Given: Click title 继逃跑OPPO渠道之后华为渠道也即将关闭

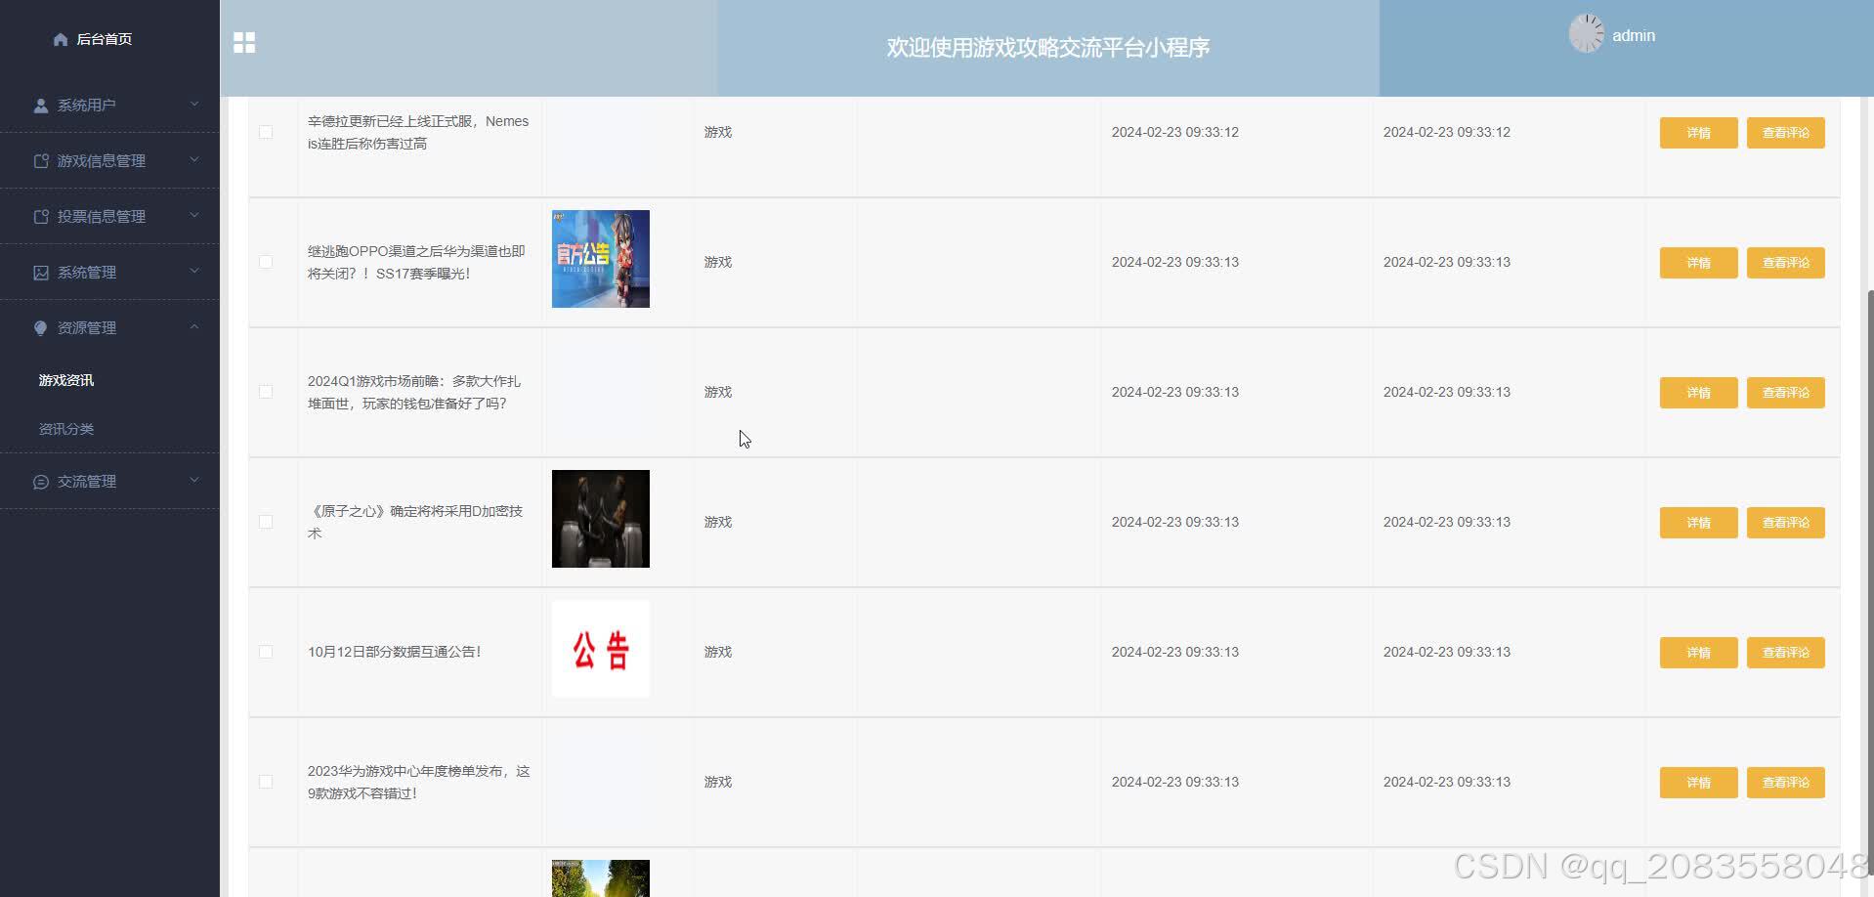Looking at the screenshot, I should 416,262.
